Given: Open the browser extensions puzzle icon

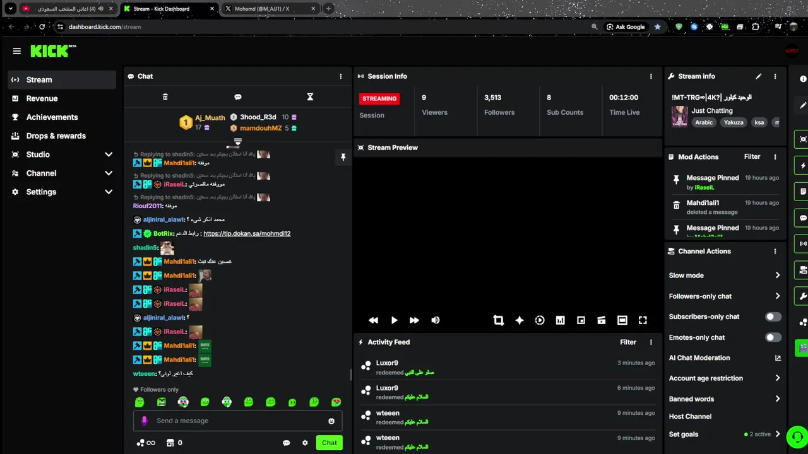Looking at the screenshot, I should (756, 26).
